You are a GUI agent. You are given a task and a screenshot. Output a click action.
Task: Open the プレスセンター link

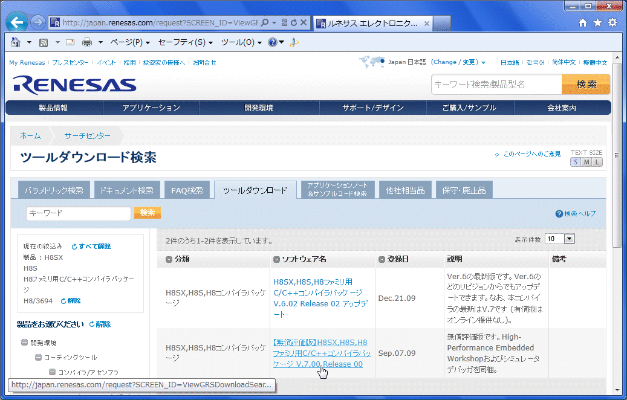70,62
